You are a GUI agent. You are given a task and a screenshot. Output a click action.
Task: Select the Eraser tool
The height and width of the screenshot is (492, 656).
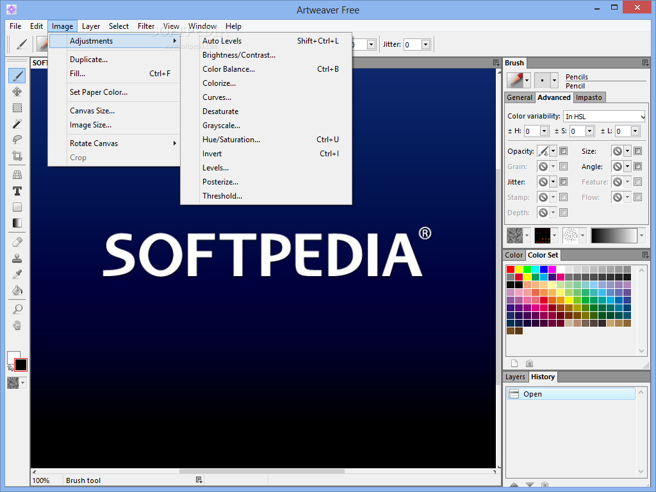[17, 242]
